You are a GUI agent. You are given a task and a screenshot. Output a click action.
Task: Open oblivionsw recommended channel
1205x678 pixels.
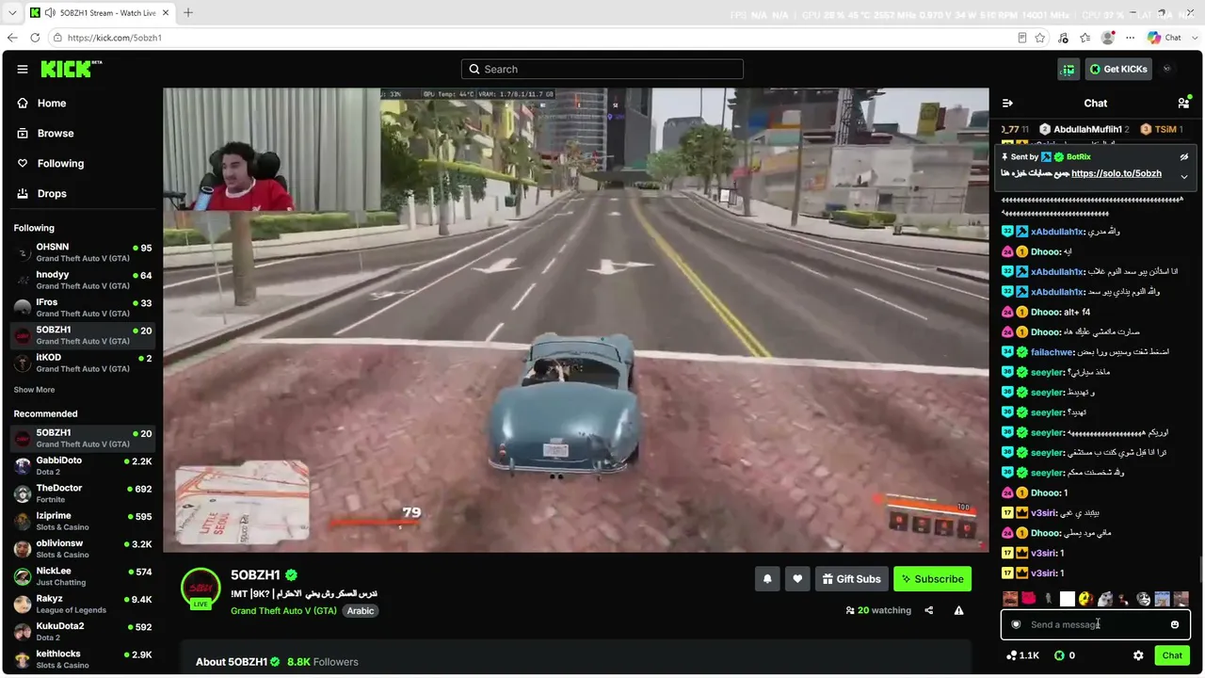tap(83, 549)
